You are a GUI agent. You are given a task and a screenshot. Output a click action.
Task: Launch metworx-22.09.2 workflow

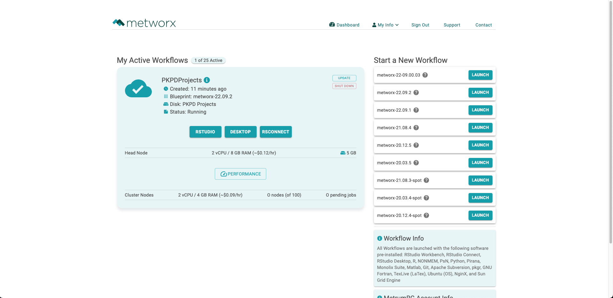click(x=480, y=93)
